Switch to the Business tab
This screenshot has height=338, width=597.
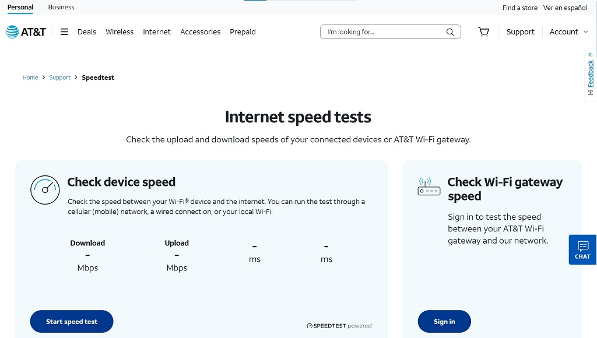pyautogui.click(x=61, y=8)
